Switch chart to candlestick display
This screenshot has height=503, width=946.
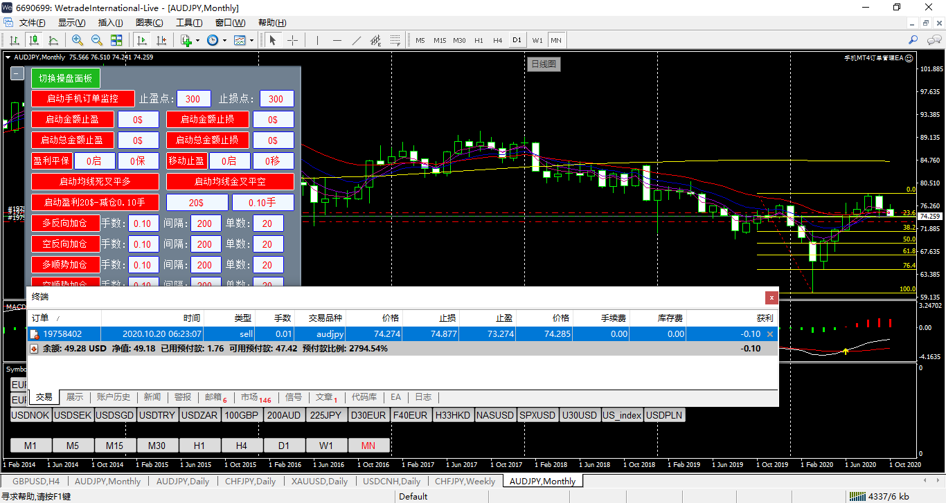33,40
